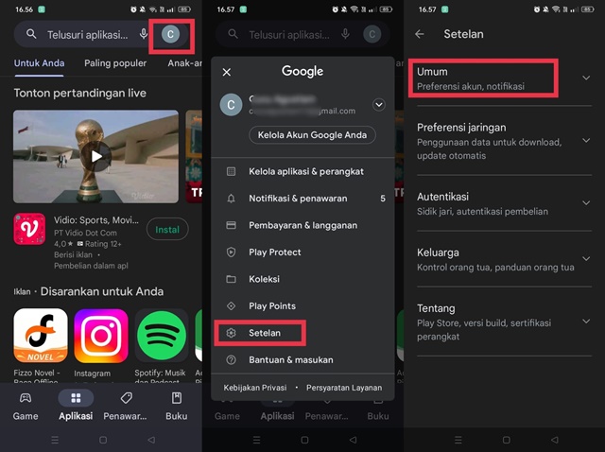
Task: Tap the Umum section chevron arrow
Action: [x=586, y=78]
